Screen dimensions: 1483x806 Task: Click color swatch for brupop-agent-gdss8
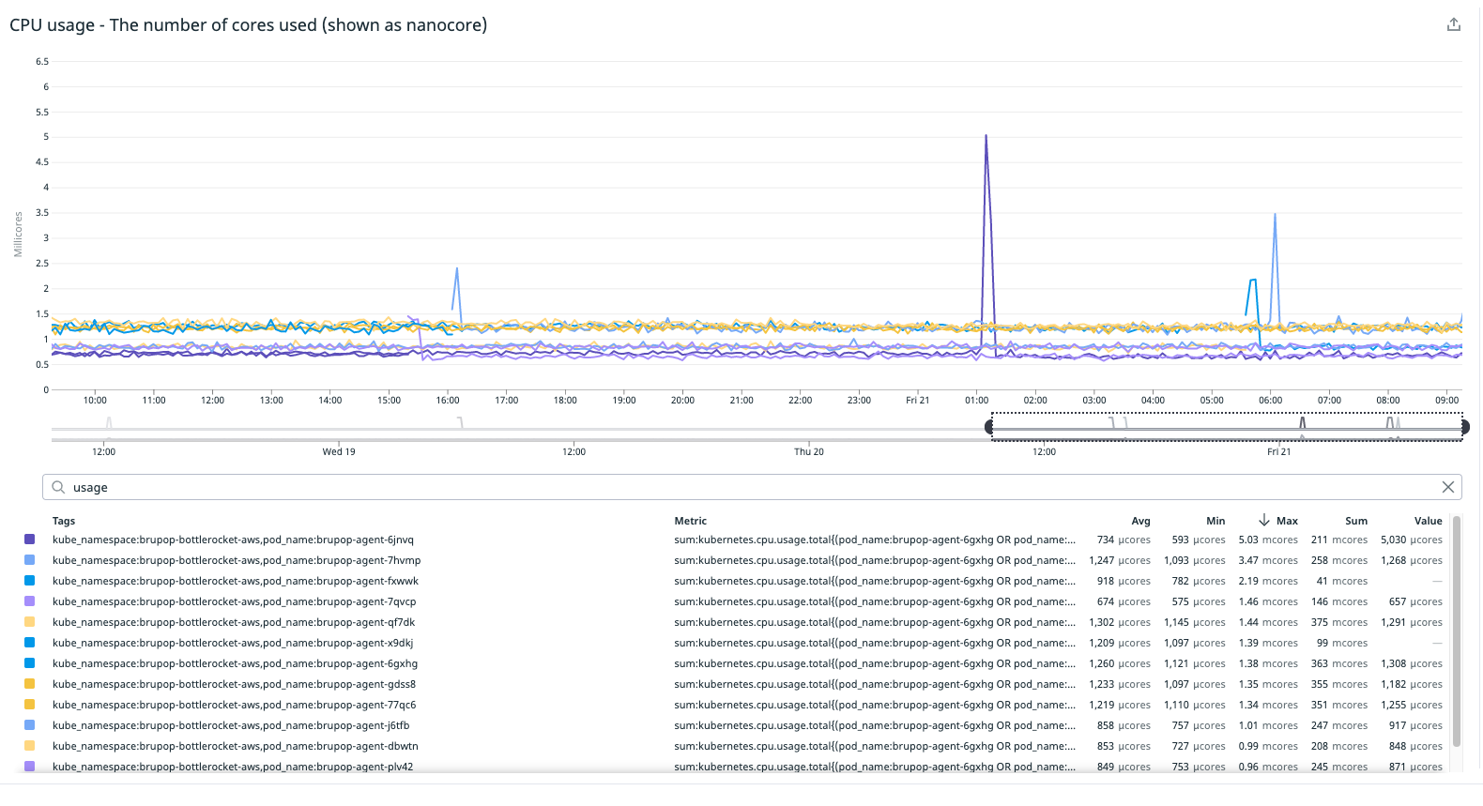(x=30, y=684)
